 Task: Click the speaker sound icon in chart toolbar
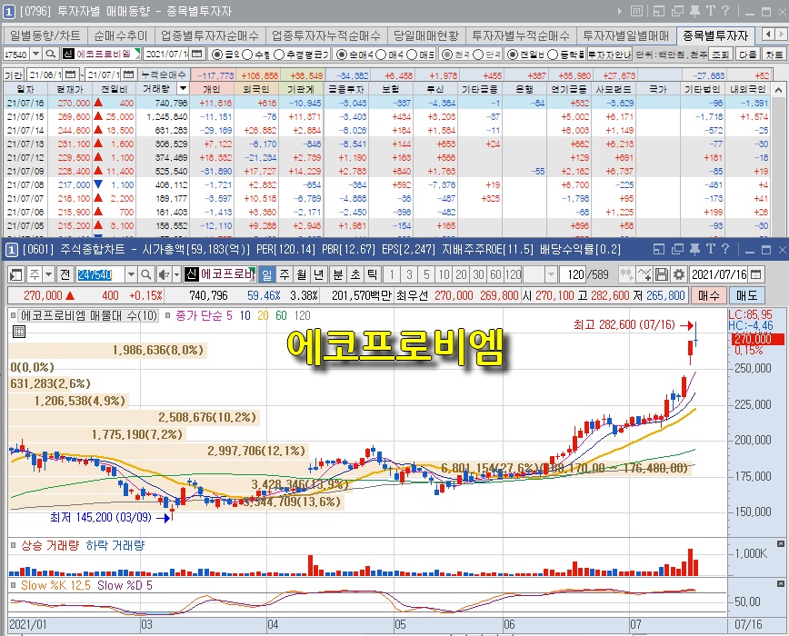point(164,274)
